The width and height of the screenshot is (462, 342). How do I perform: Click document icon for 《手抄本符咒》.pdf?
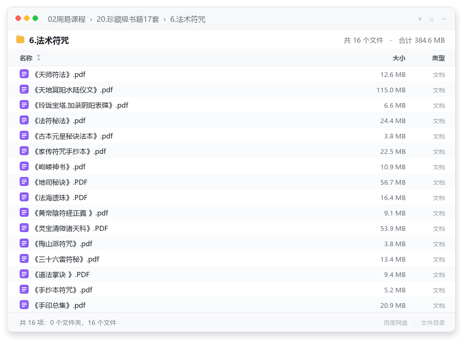24,289
